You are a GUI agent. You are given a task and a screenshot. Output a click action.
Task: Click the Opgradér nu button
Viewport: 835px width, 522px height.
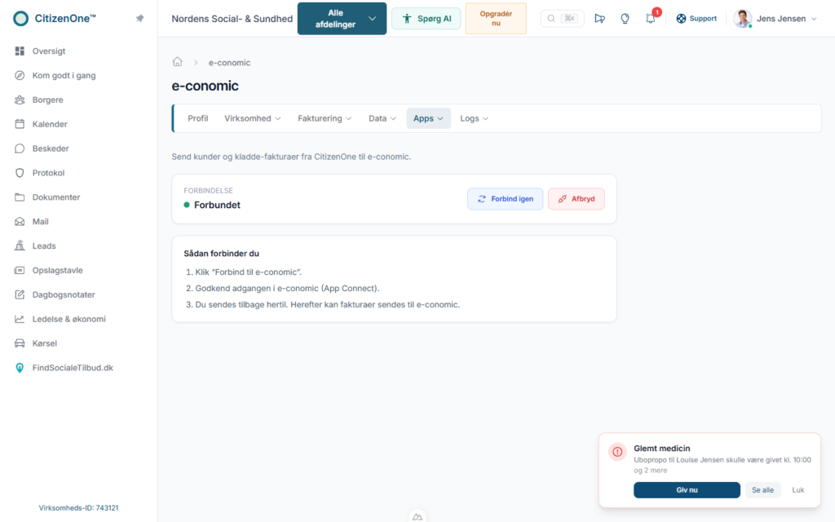coord(496,19)
